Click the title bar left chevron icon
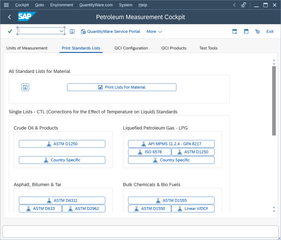Viewport: 281px width, 240px height. click(x=234, y=5)
